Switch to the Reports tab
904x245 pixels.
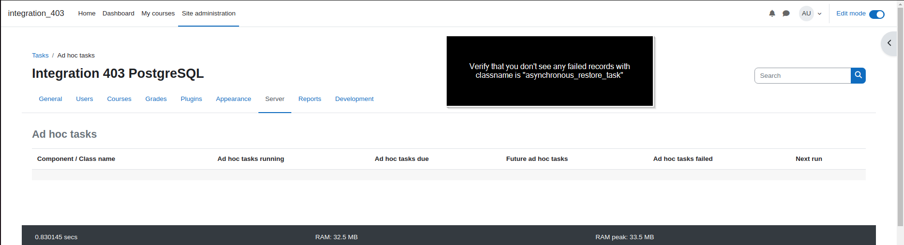click(310, 99)
